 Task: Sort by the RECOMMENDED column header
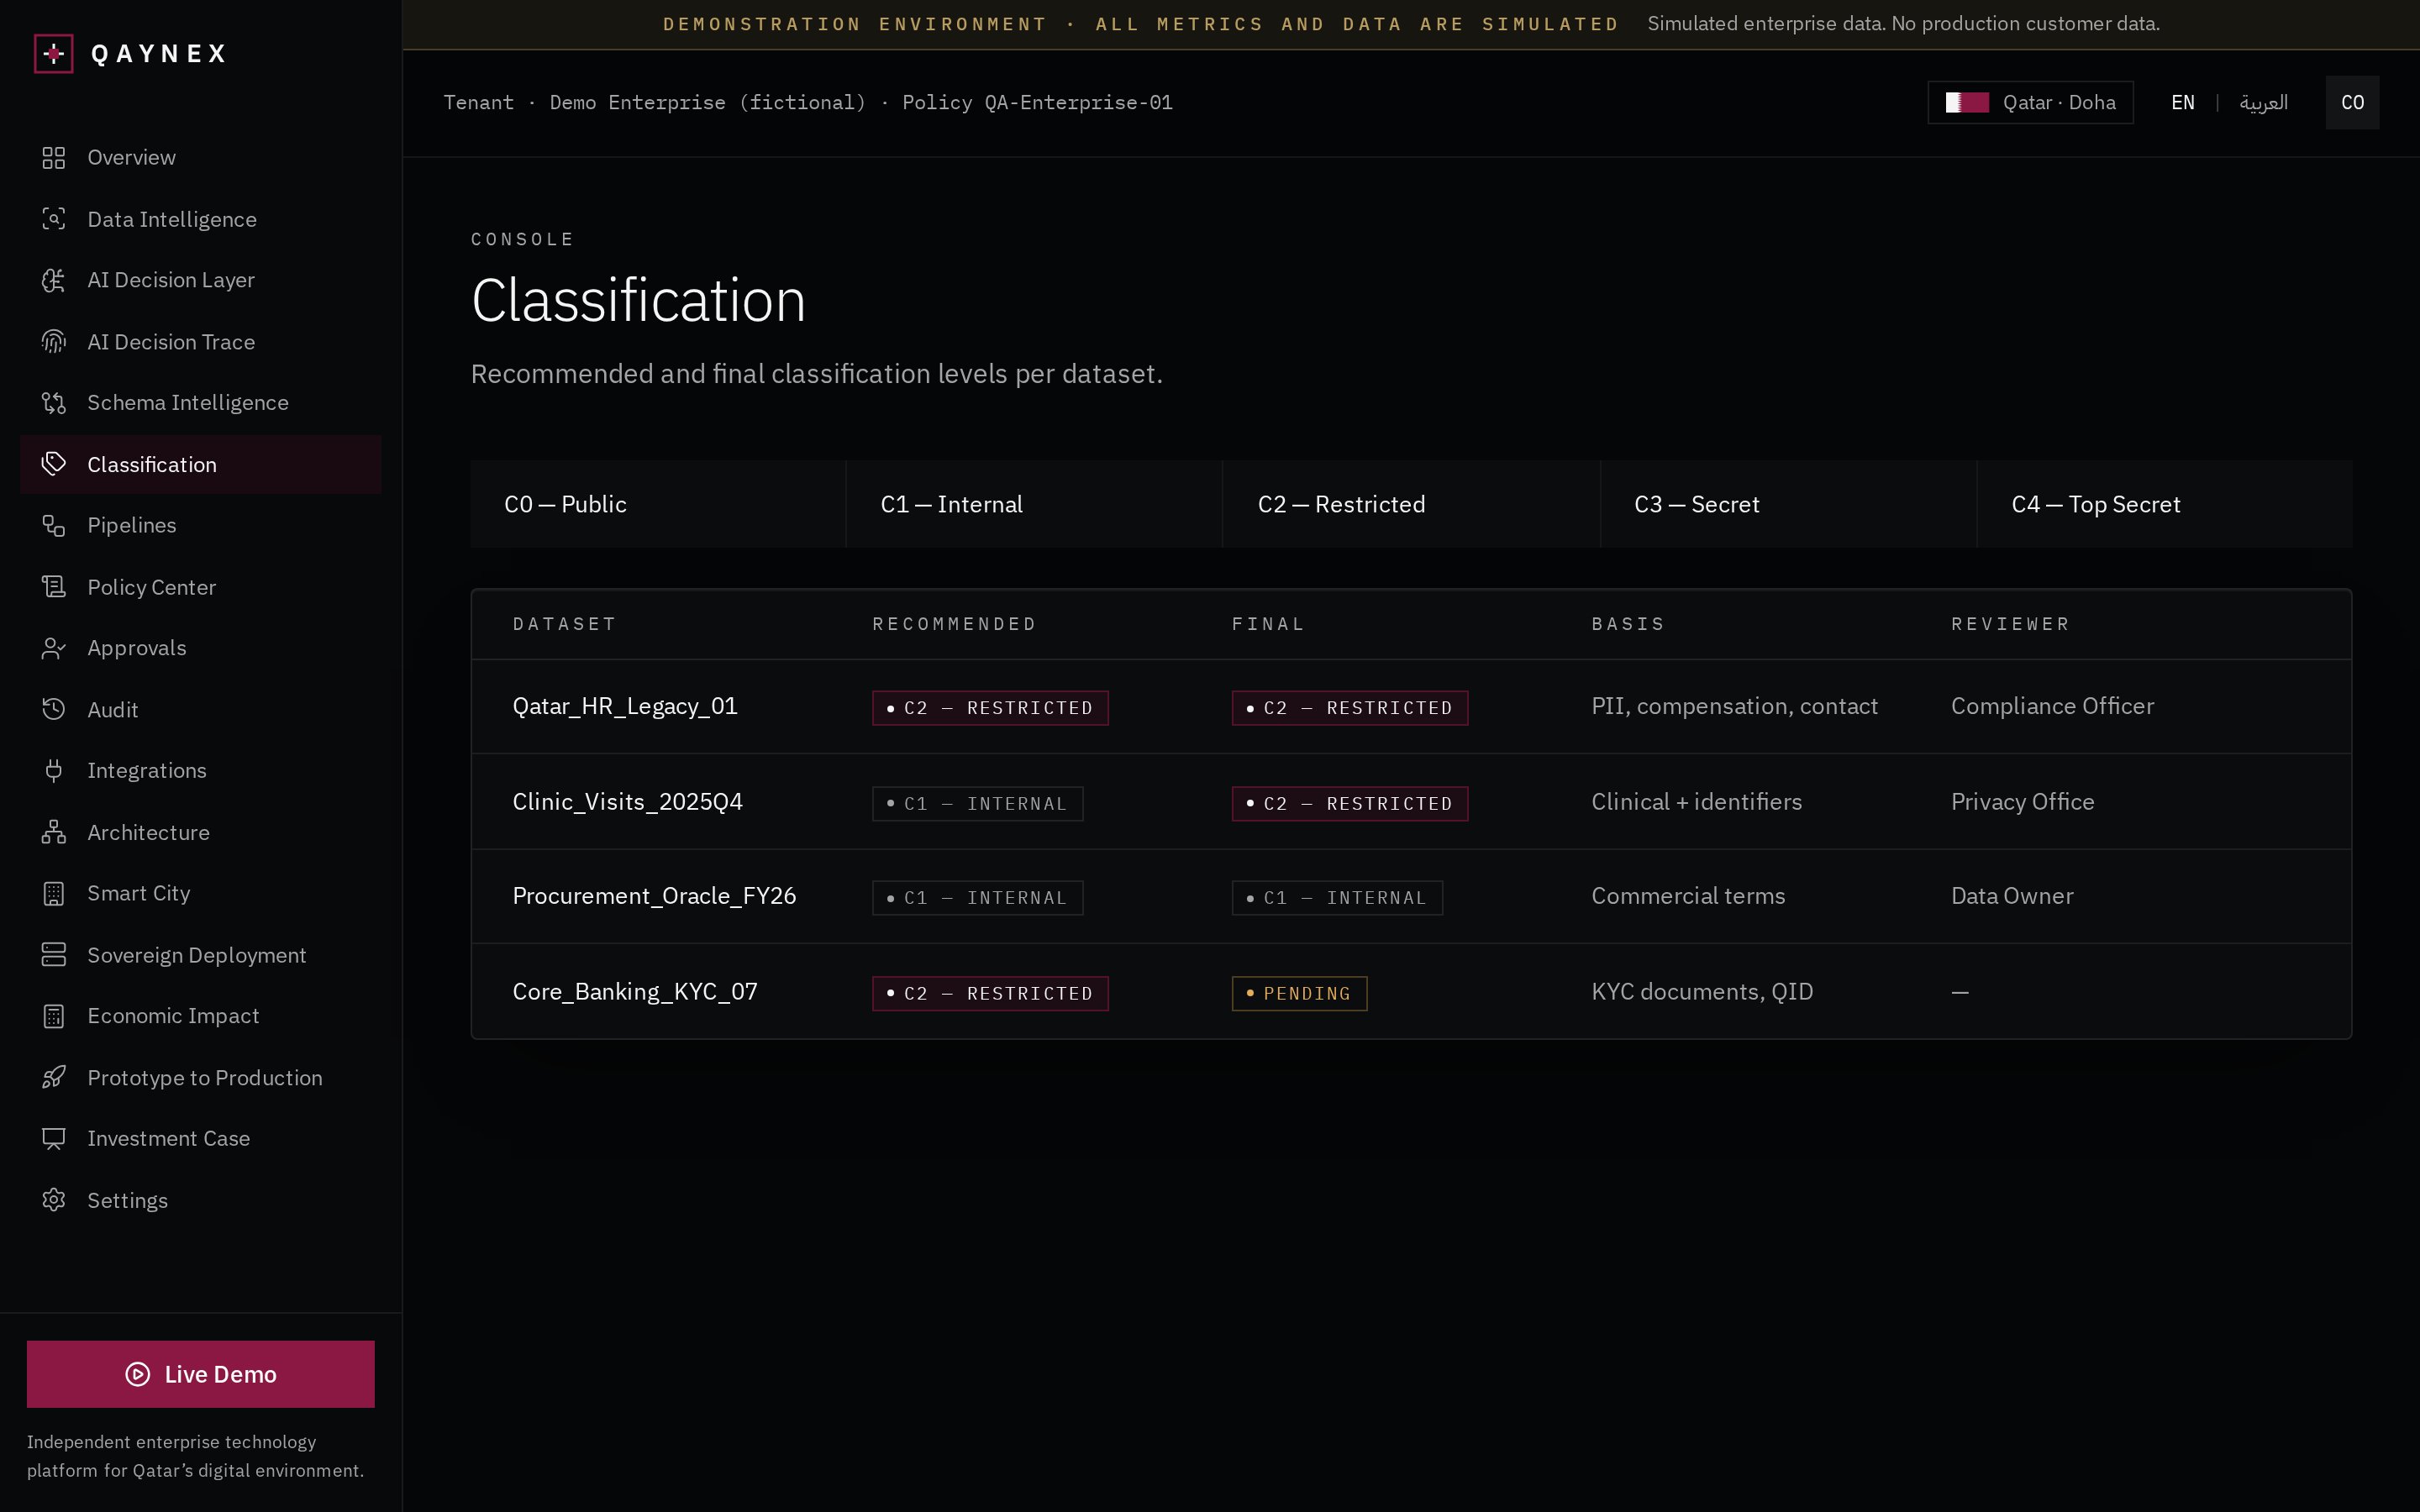954,624
